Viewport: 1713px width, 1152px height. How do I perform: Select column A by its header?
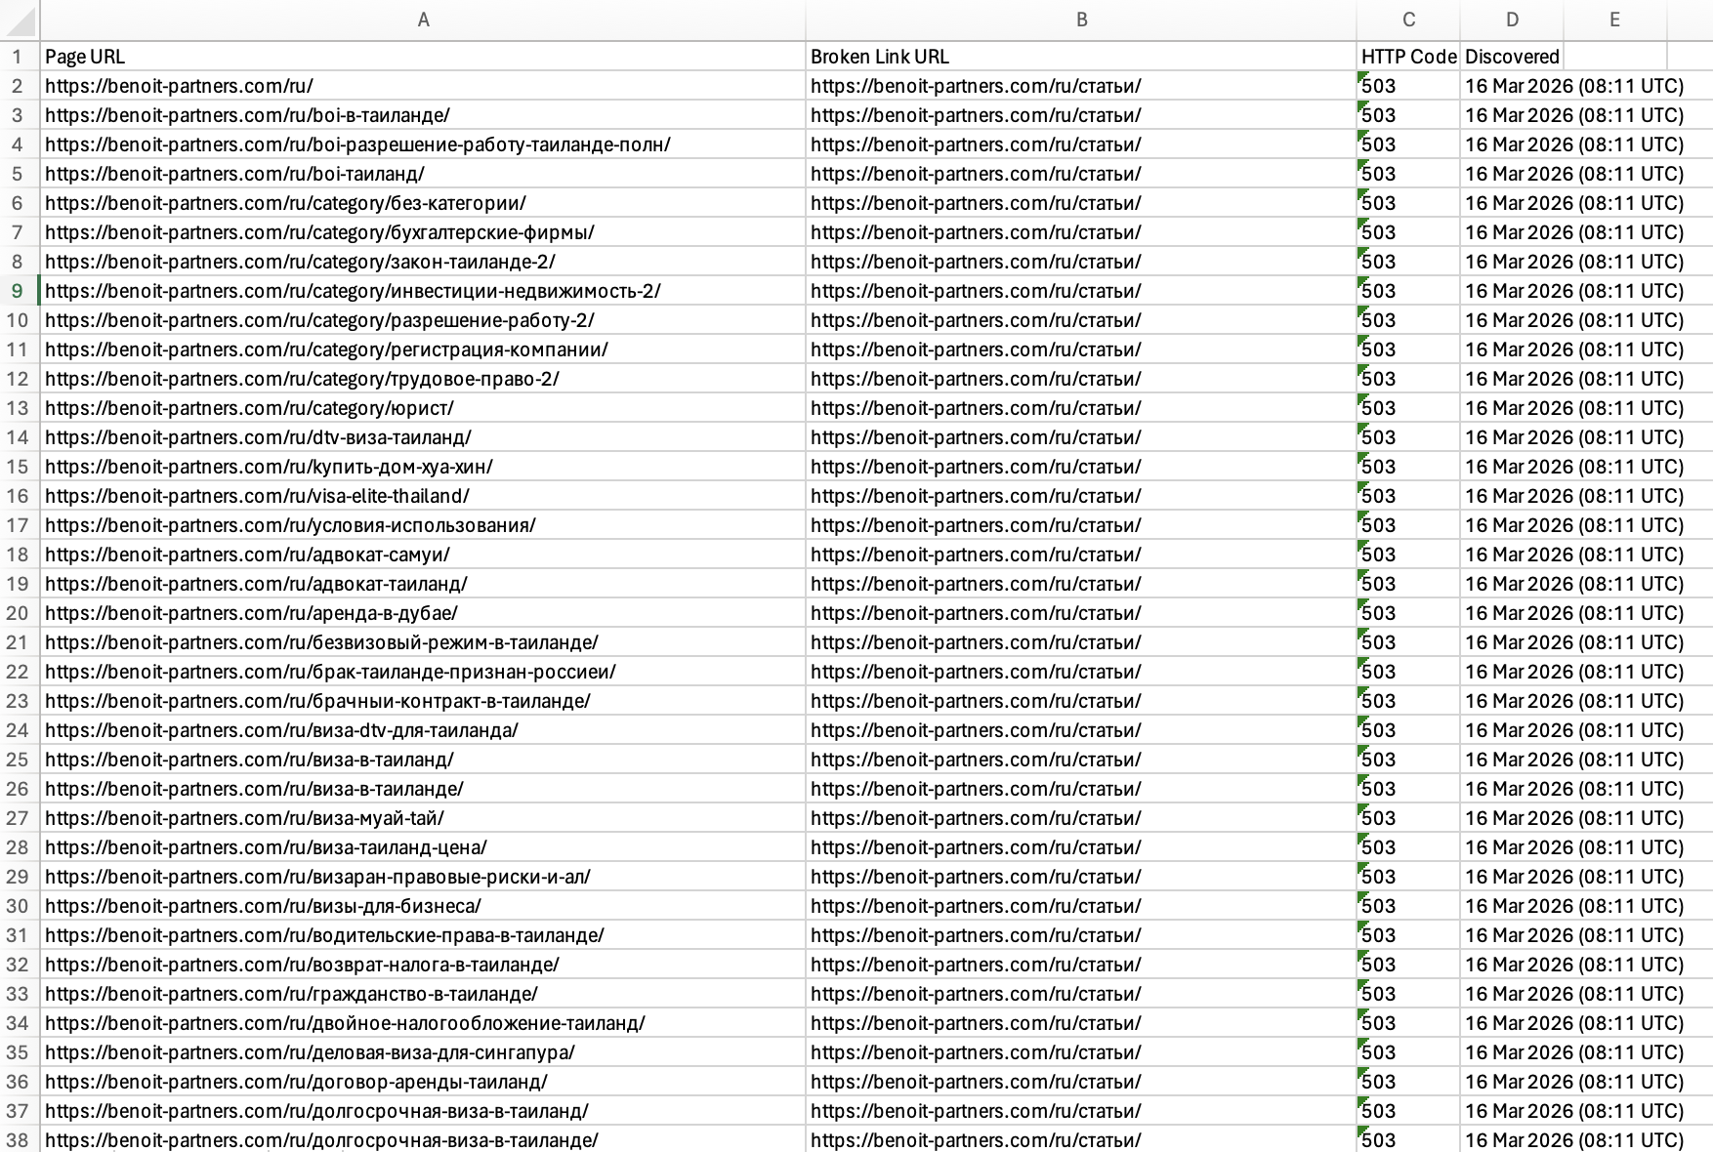pyautogui.click(x=423, y=20)
